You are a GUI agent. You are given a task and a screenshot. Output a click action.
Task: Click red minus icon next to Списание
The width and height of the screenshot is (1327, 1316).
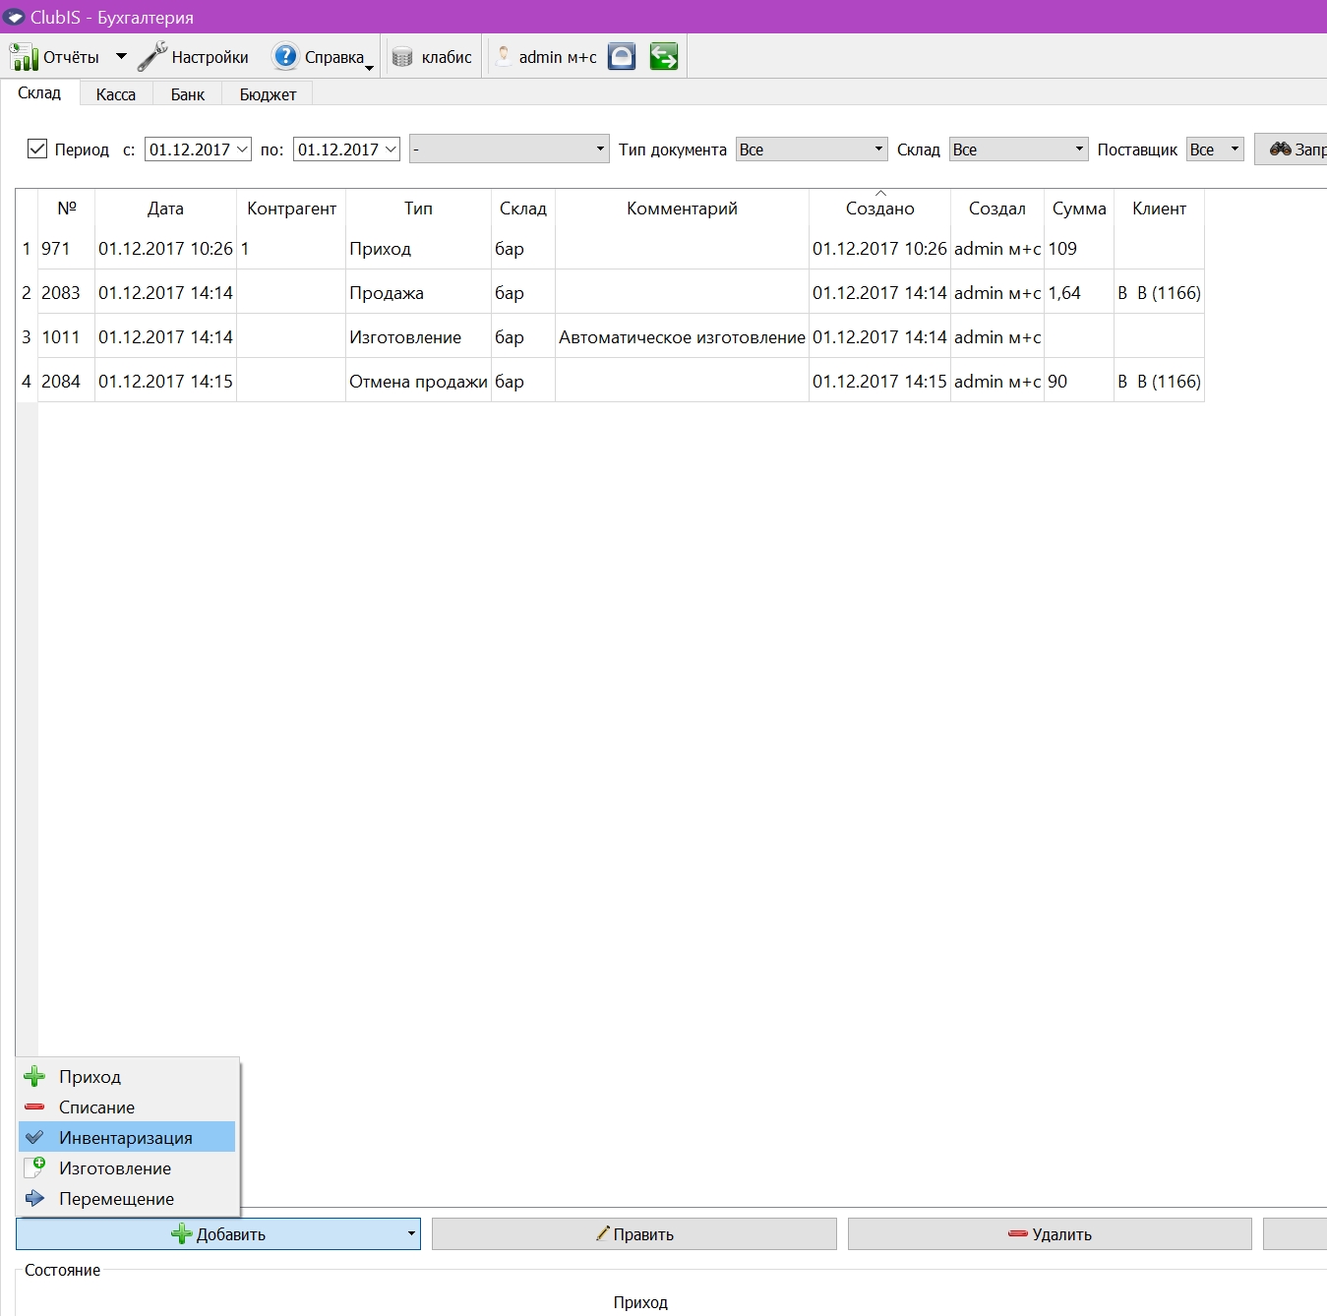[x=34, y=1107]
